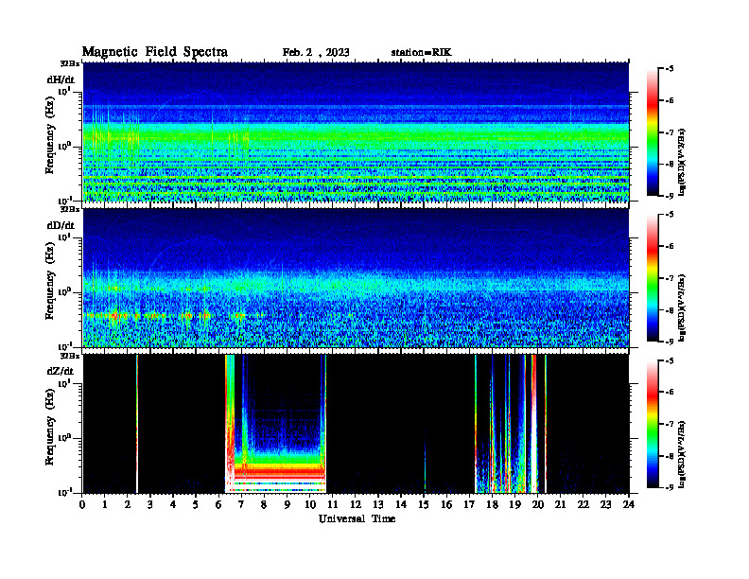Click the dH/dt spectrogram plot area
Viewport: 749px width, 579px height.
[356, 132]
